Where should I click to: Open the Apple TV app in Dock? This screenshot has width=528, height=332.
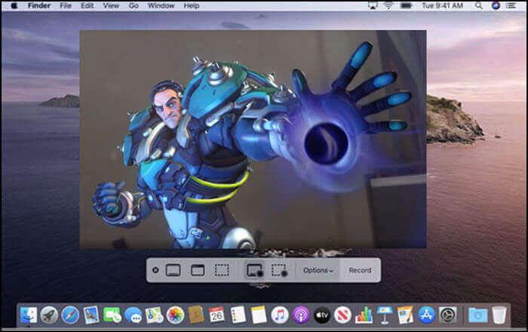tap(321, 315)
